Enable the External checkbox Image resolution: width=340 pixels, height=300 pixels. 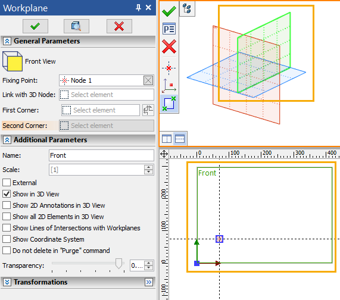point(7,183)
